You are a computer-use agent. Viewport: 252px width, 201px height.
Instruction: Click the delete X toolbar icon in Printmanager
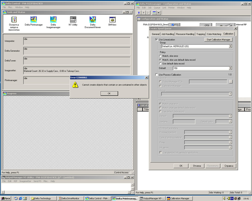click(x=159, y=13)
